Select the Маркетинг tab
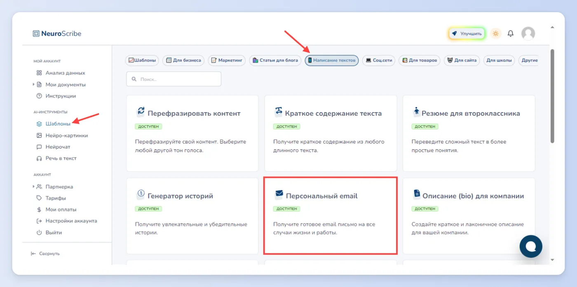Viewport: 577px width, 287px height. (x=227, y=61)
